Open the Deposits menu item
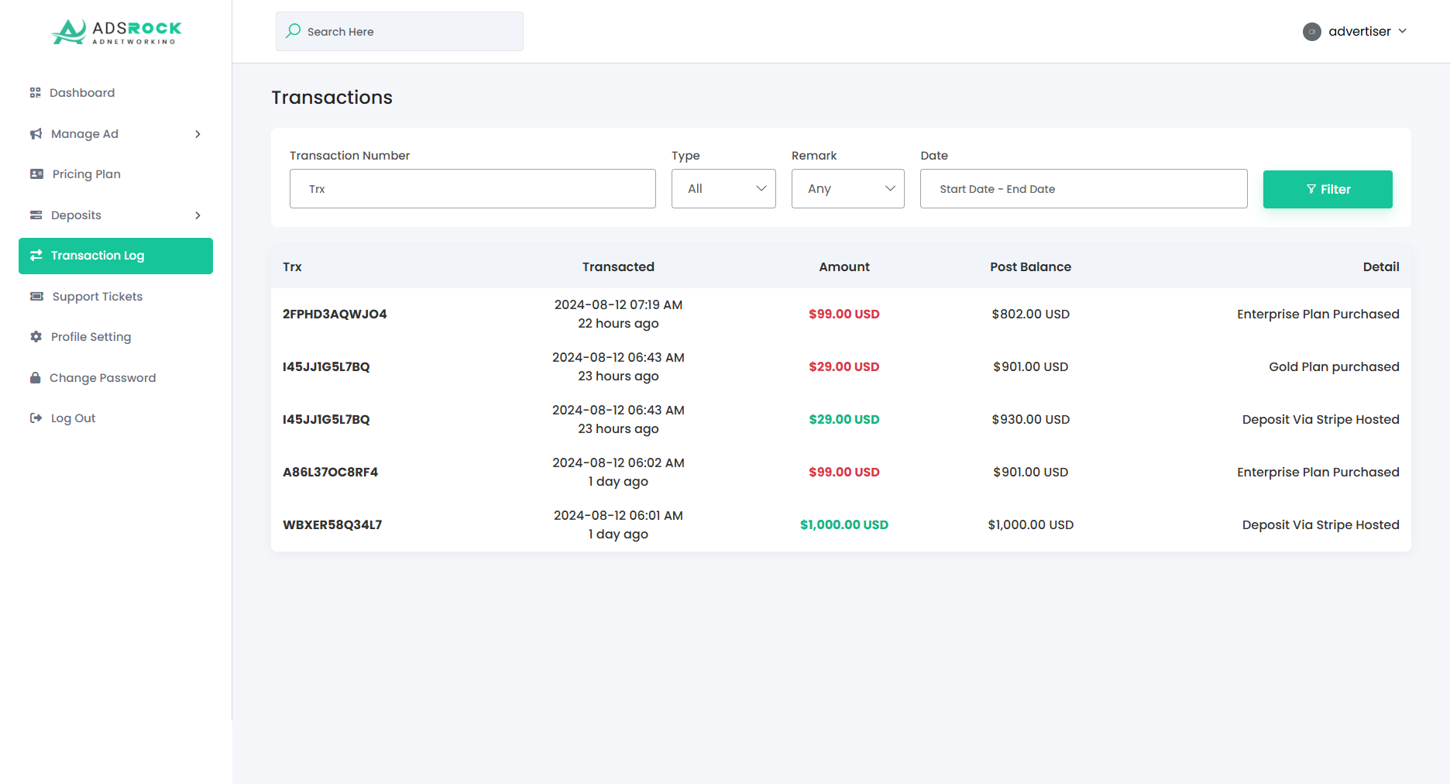Image resolution: width=1450 pixels, height=784 pixels. [76, 215]
